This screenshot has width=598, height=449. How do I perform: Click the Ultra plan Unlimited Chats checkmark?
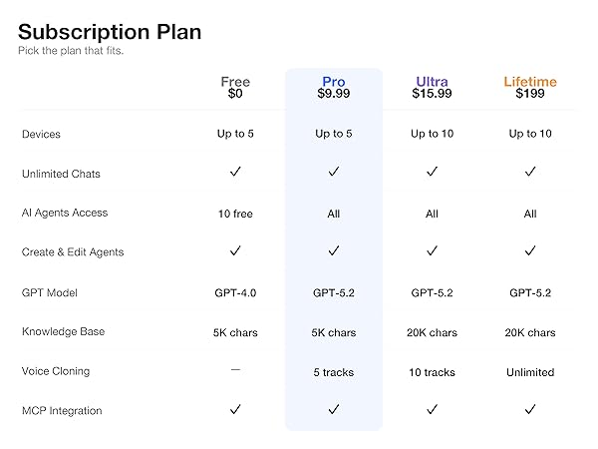coord(432,173)
